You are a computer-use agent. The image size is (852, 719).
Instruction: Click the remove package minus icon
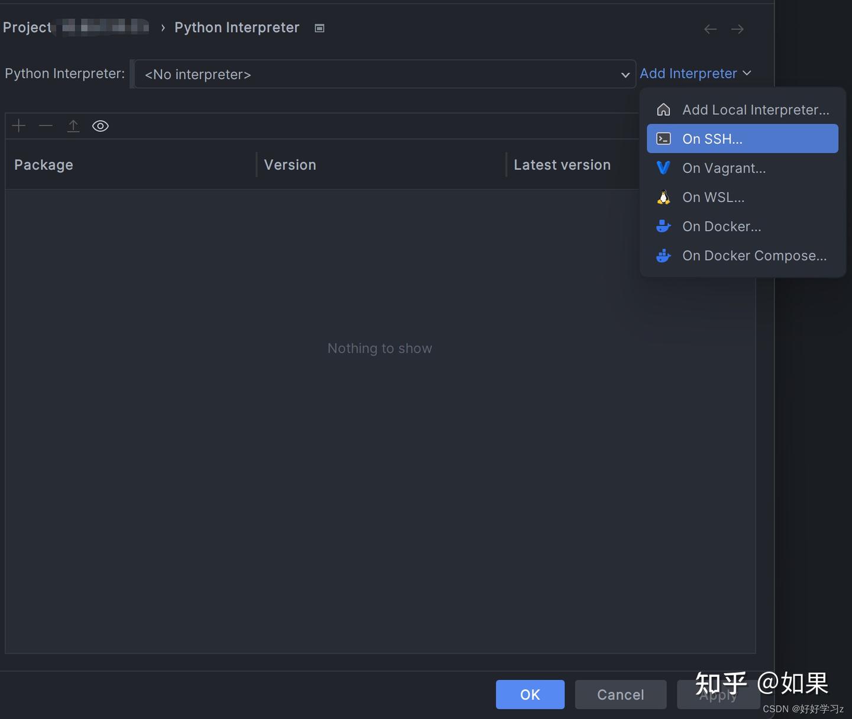(46, 125)
